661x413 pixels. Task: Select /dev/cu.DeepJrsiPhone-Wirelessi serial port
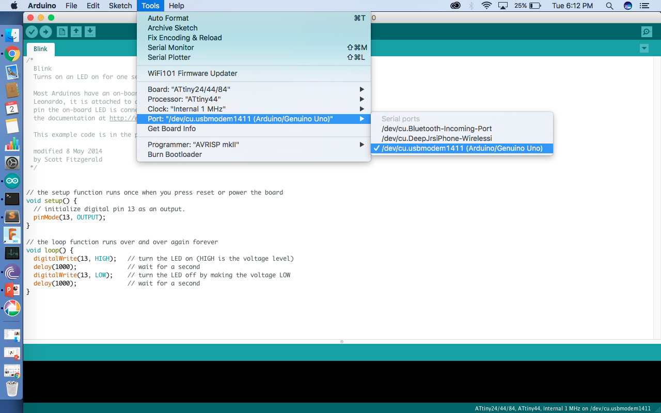tap(462, 138)
